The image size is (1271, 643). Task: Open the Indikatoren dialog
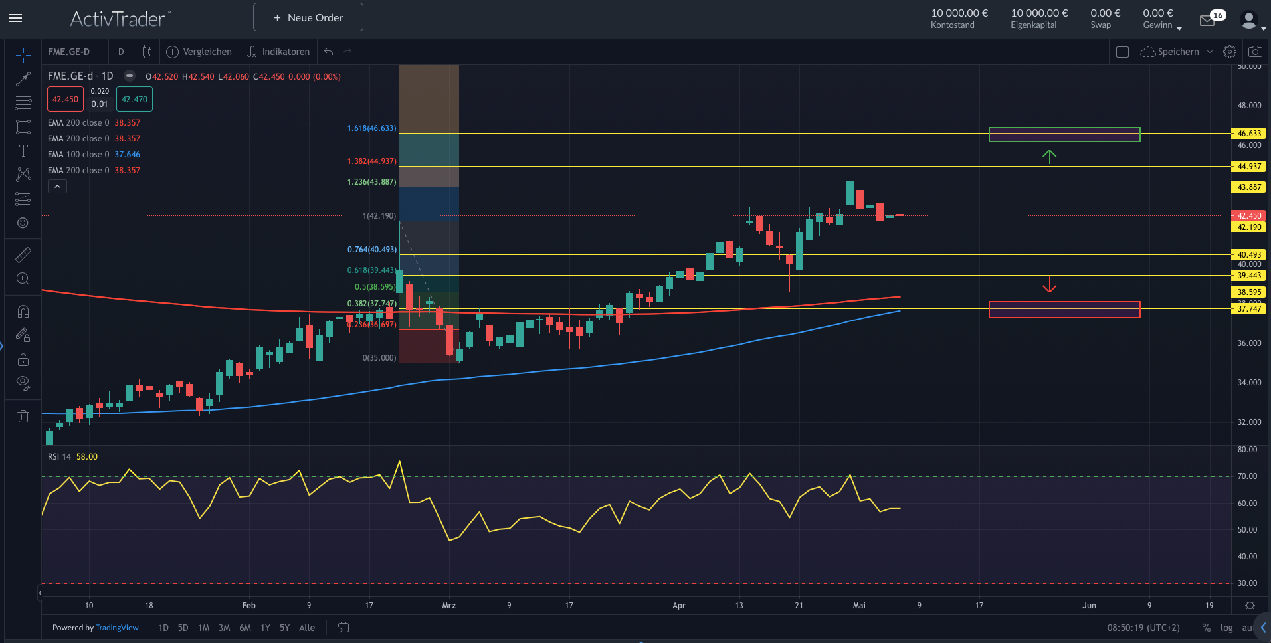[278, 52]
